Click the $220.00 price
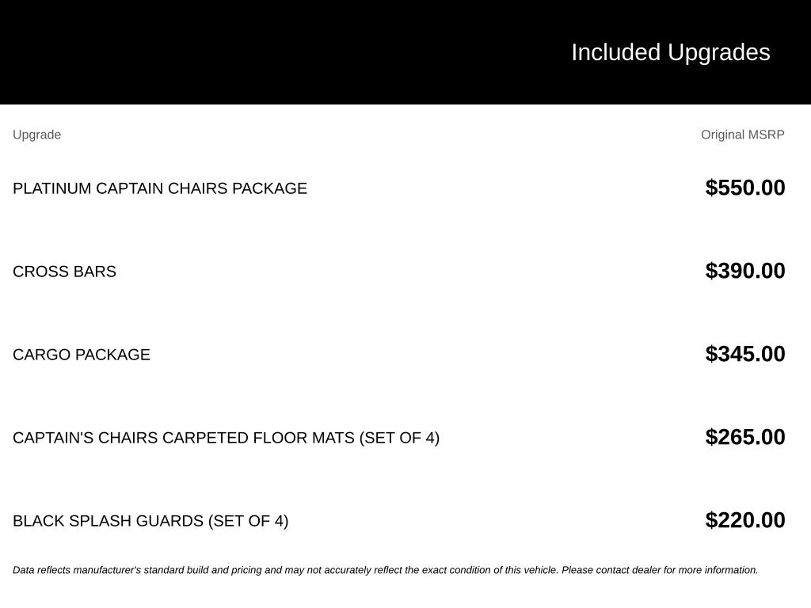The image size is (811, 608). click(x=744, y=521)
